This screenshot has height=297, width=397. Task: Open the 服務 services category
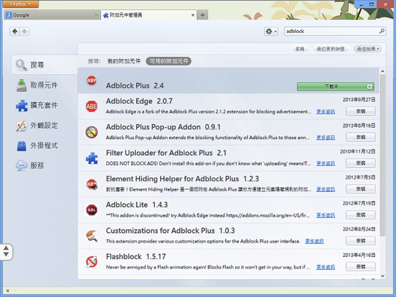coord(30,166)
